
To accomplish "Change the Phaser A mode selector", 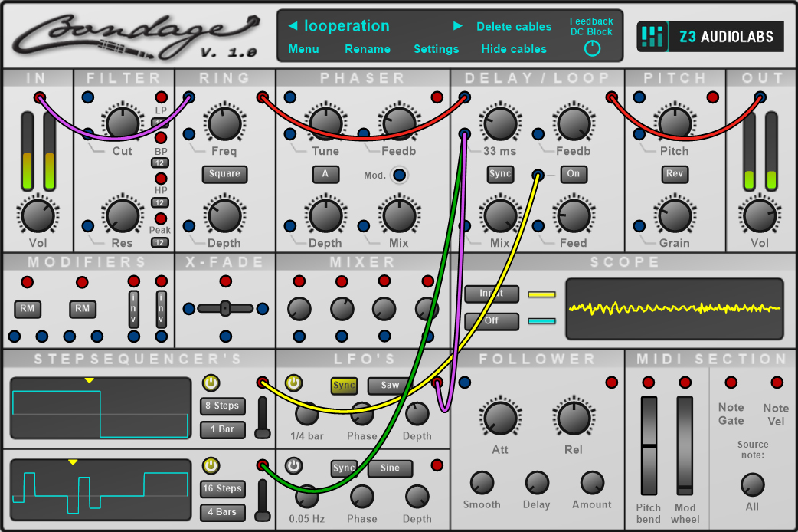I will (325, 174).
